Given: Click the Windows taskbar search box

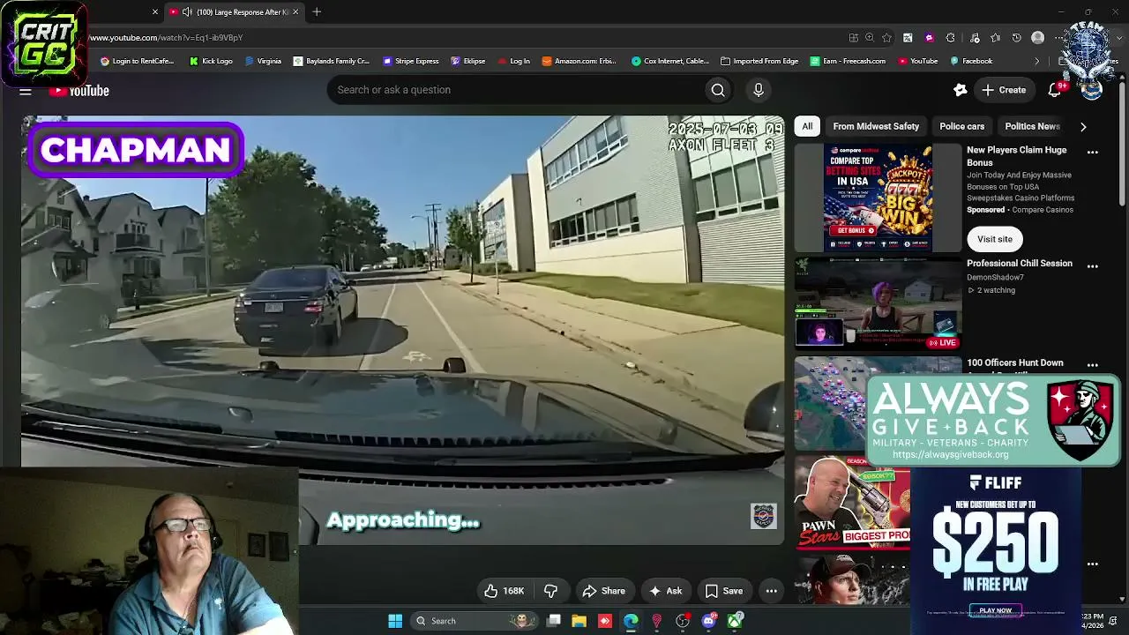Looking at the screenshot, I should (x=474, y=621).
